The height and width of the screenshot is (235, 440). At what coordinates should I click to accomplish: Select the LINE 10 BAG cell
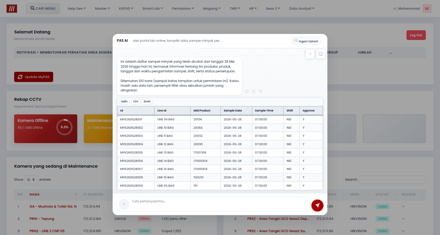click(x=172, y=128)
